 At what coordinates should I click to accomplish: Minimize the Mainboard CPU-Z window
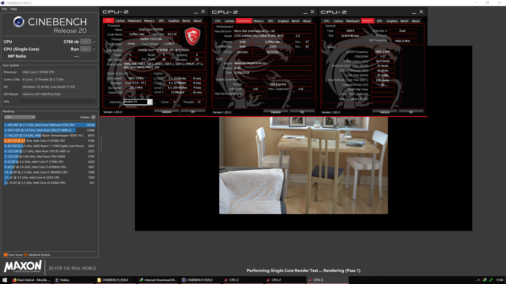pyautogui.click(x=305, y=12)
